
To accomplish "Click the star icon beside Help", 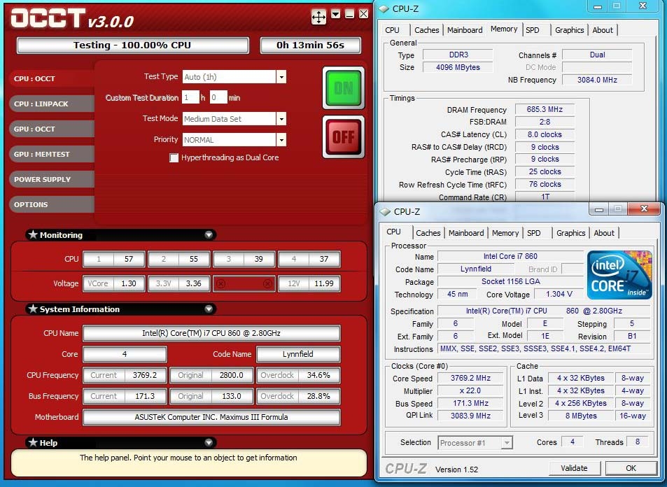I will tap(32, 442).
